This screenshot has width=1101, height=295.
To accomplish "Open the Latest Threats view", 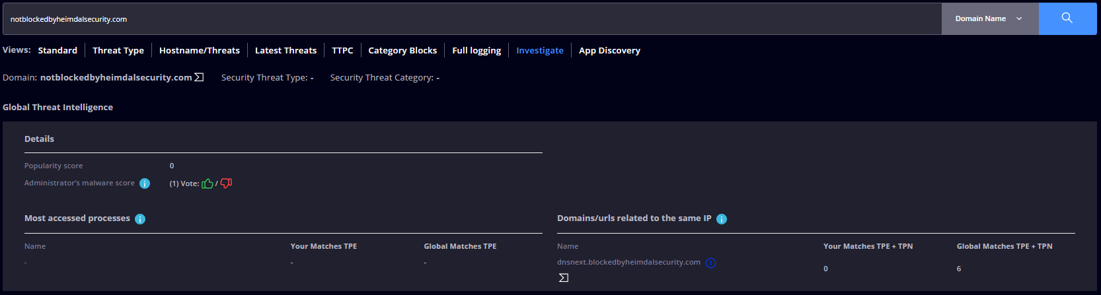I will [x=285, y=50].
